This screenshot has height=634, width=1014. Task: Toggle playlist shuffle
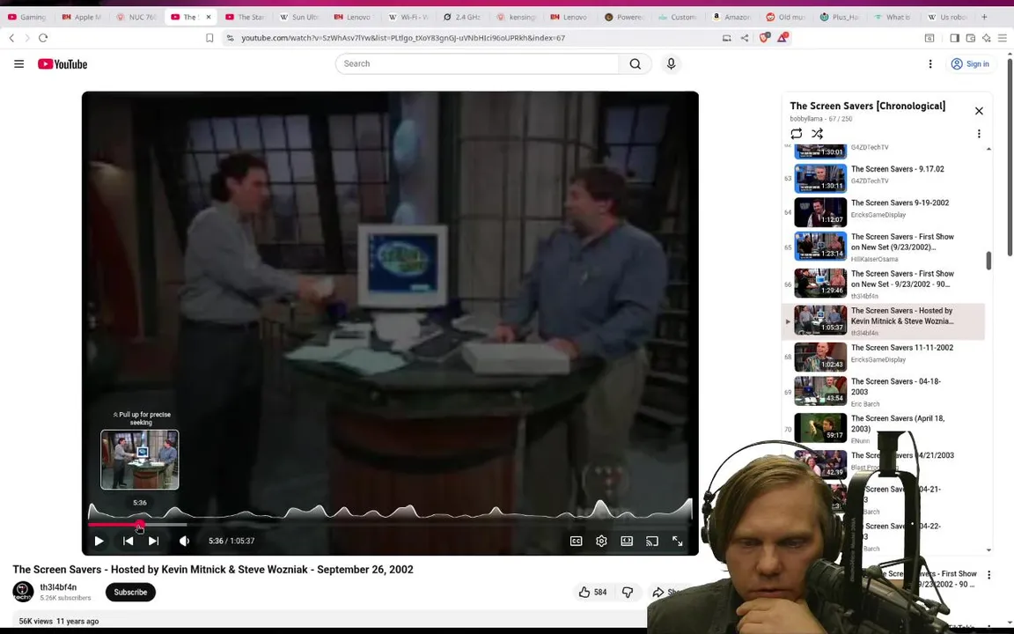click(x=818, y=133)
